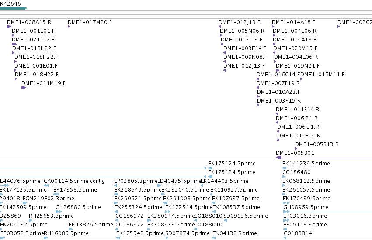Screen dimensions: 372x240
Task: Click the EK110927.5prime label
Action: (234, 190)
